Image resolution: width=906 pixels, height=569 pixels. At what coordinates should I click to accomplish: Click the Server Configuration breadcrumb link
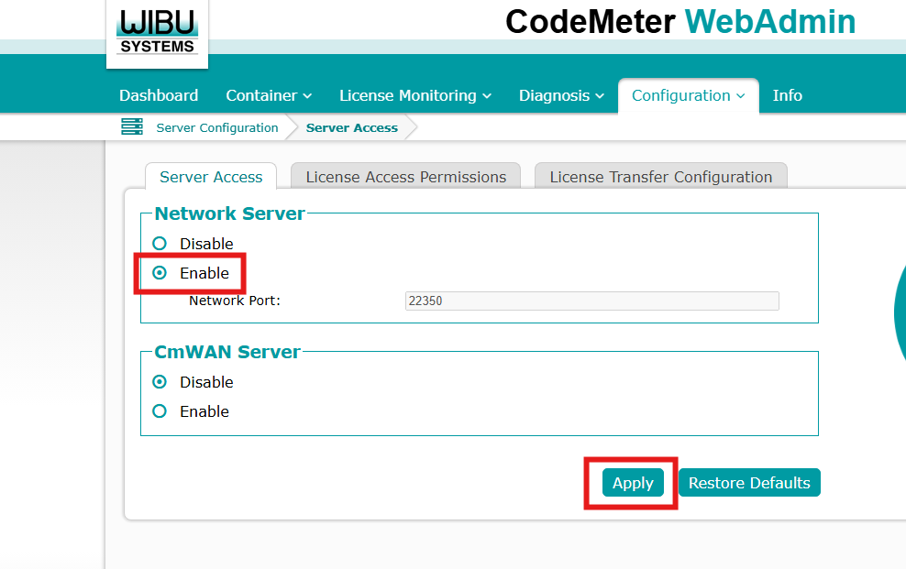(x=217, y=127)
